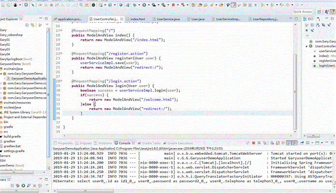Open the Project Explorer view menu triangle
This screenshot has width=336, height=193.
(x=47, y=25)
